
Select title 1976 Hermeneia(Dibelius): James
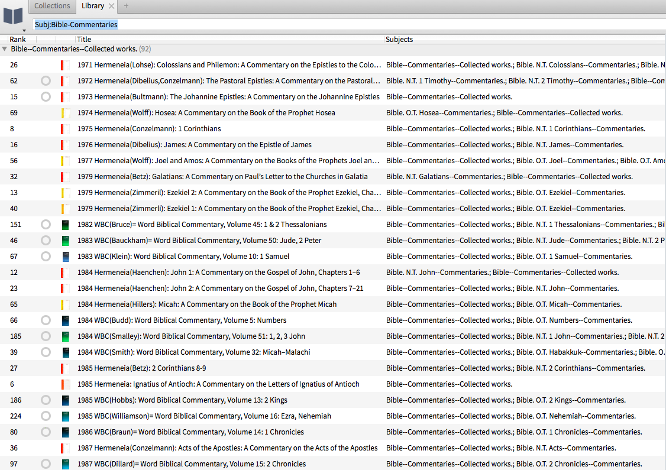[195, 145]
